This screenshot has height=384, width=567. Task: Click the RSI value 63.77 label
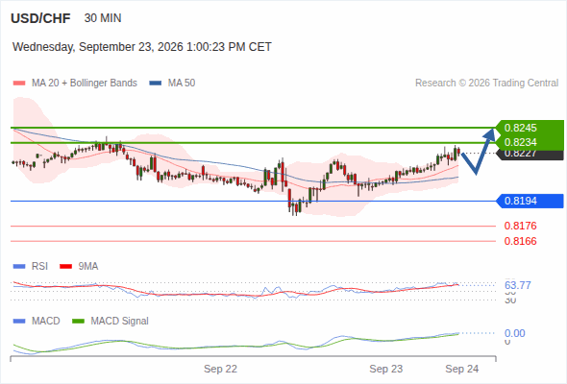click(517, 285)
